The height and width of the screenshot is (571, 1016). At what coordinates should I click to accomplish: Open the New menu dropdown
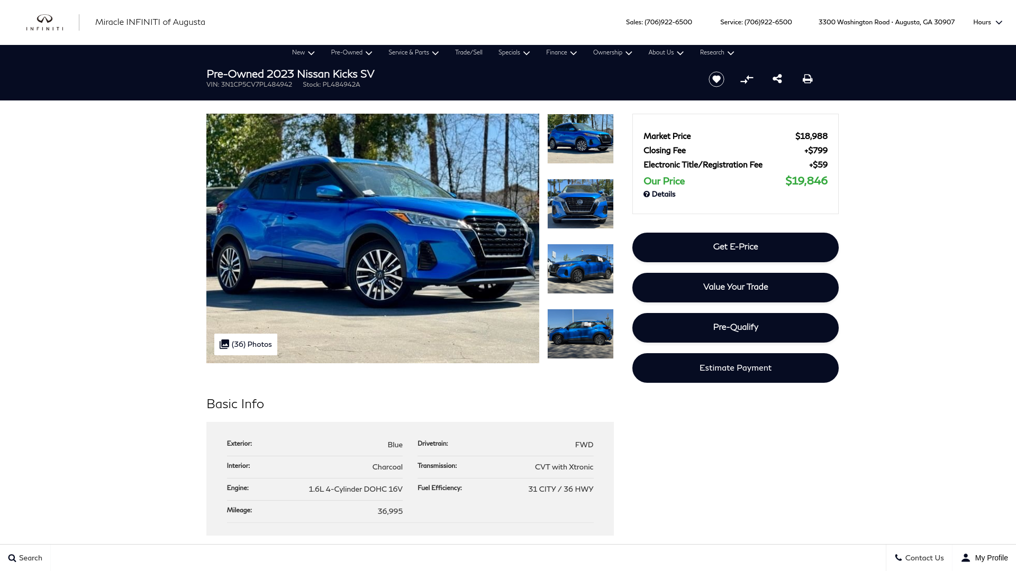303,52
